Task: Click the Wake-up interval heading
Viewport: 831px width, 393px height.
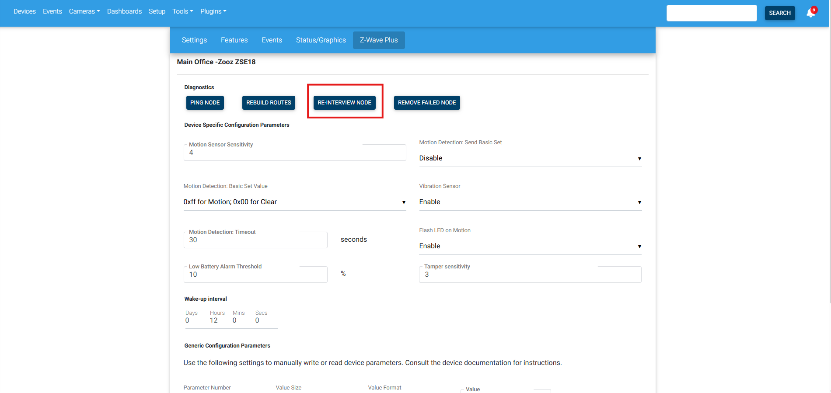Action: 206,299
